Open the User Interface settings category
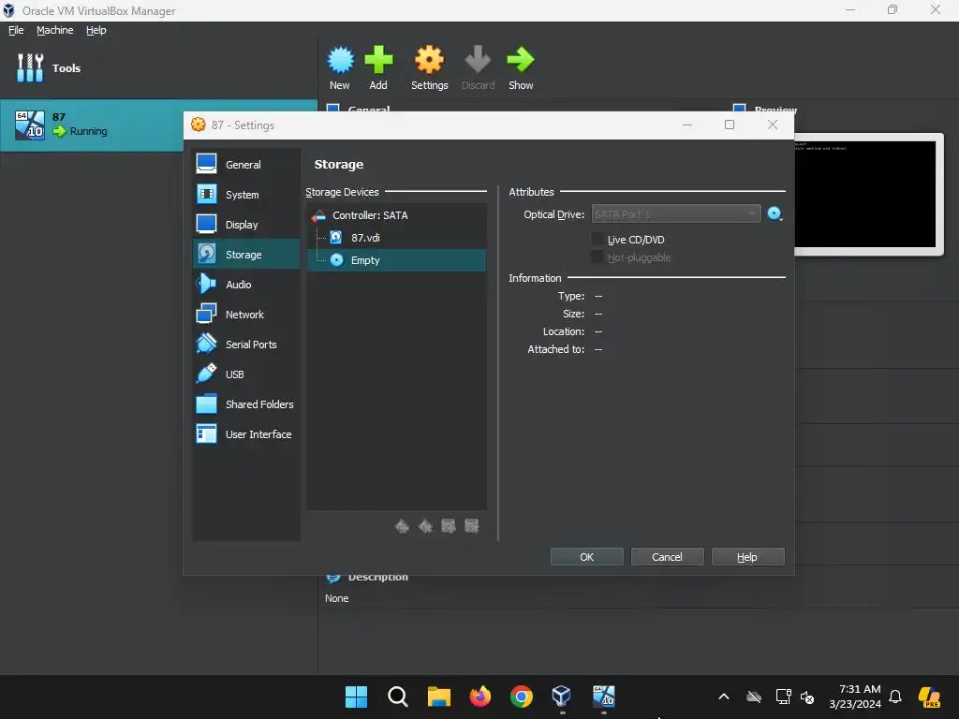 (x=246, y=434)
